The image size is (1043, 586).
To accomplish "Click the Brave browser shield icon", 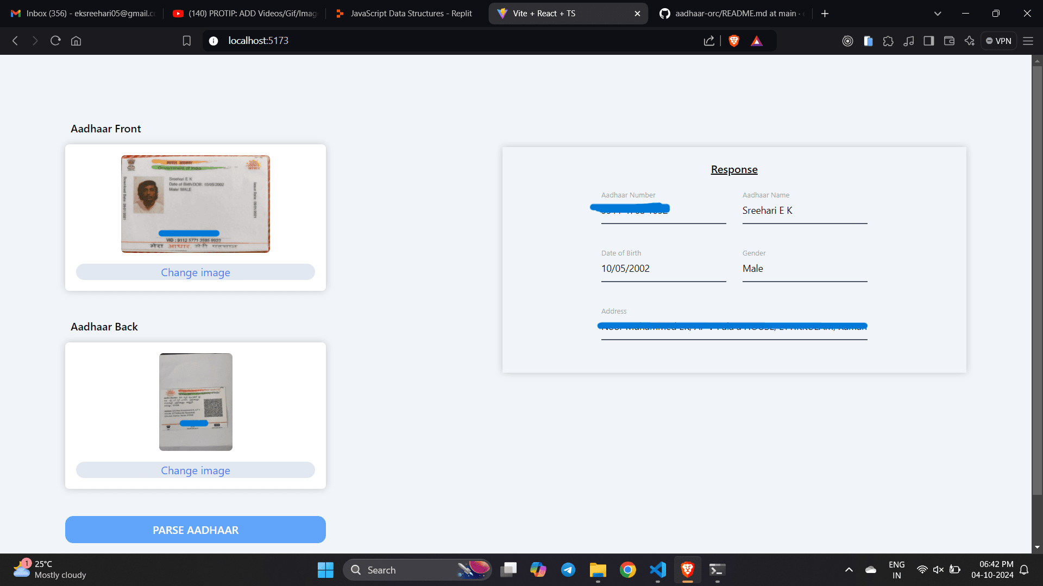I will click(x=734, y=41).
